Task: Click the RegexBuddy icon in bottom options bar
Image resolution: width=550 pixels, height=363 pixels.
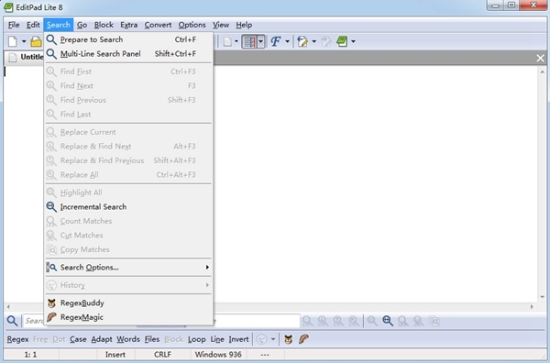Action: (x=289, y=339)
